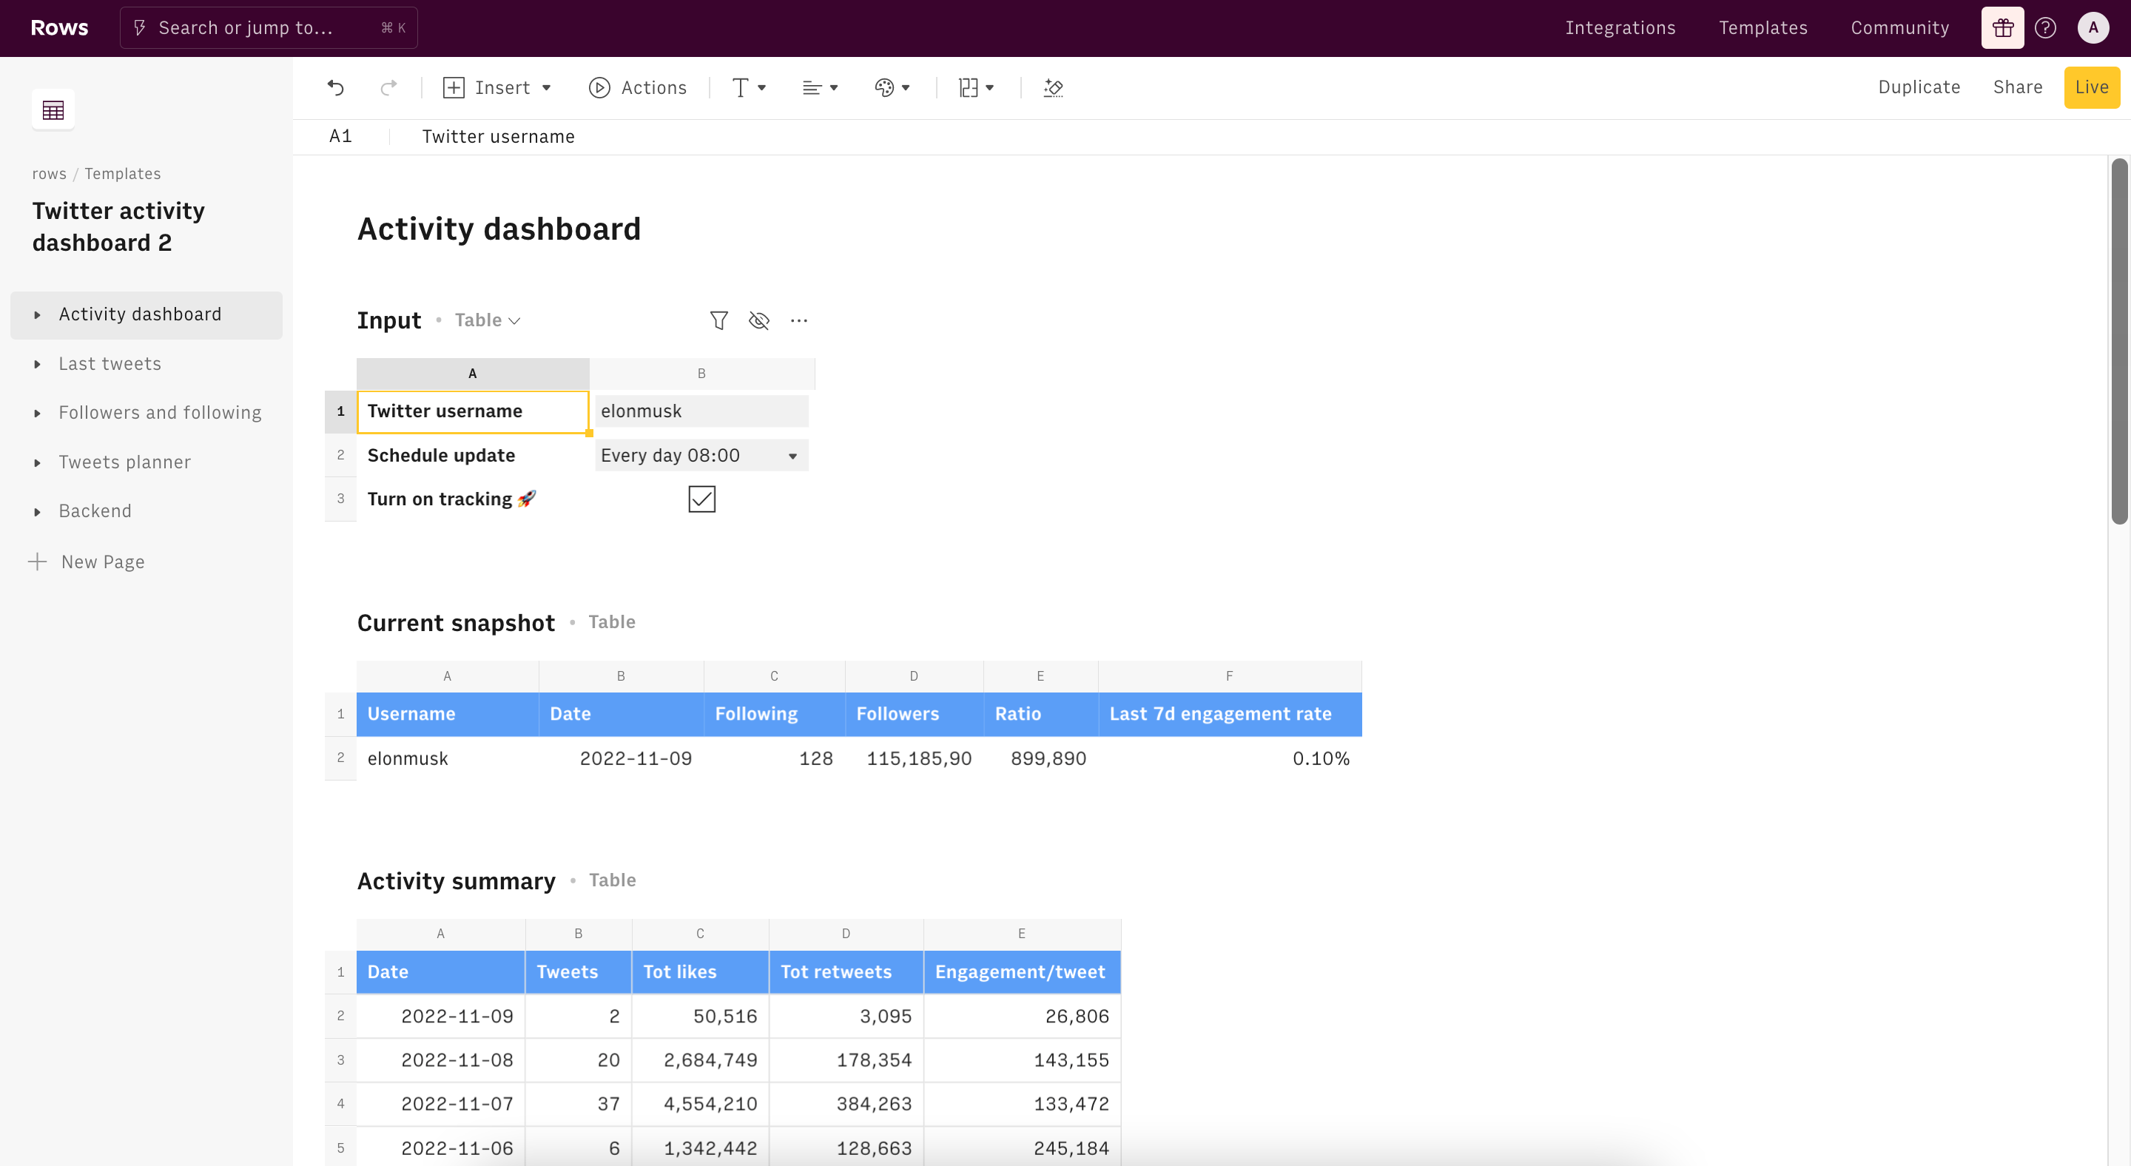
Task: Toggle the Live mode button
Action: (x=2091, y=87)
